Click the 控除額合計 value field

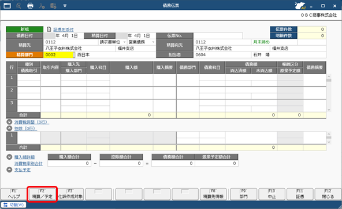pos(121,163)
